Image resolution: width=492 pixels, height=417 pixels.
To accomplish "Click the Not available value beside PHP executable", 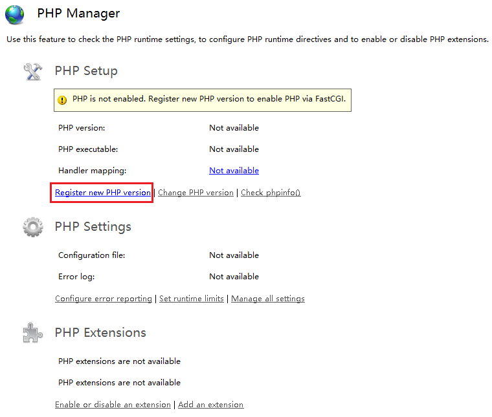I will click(x=234, y=149).
